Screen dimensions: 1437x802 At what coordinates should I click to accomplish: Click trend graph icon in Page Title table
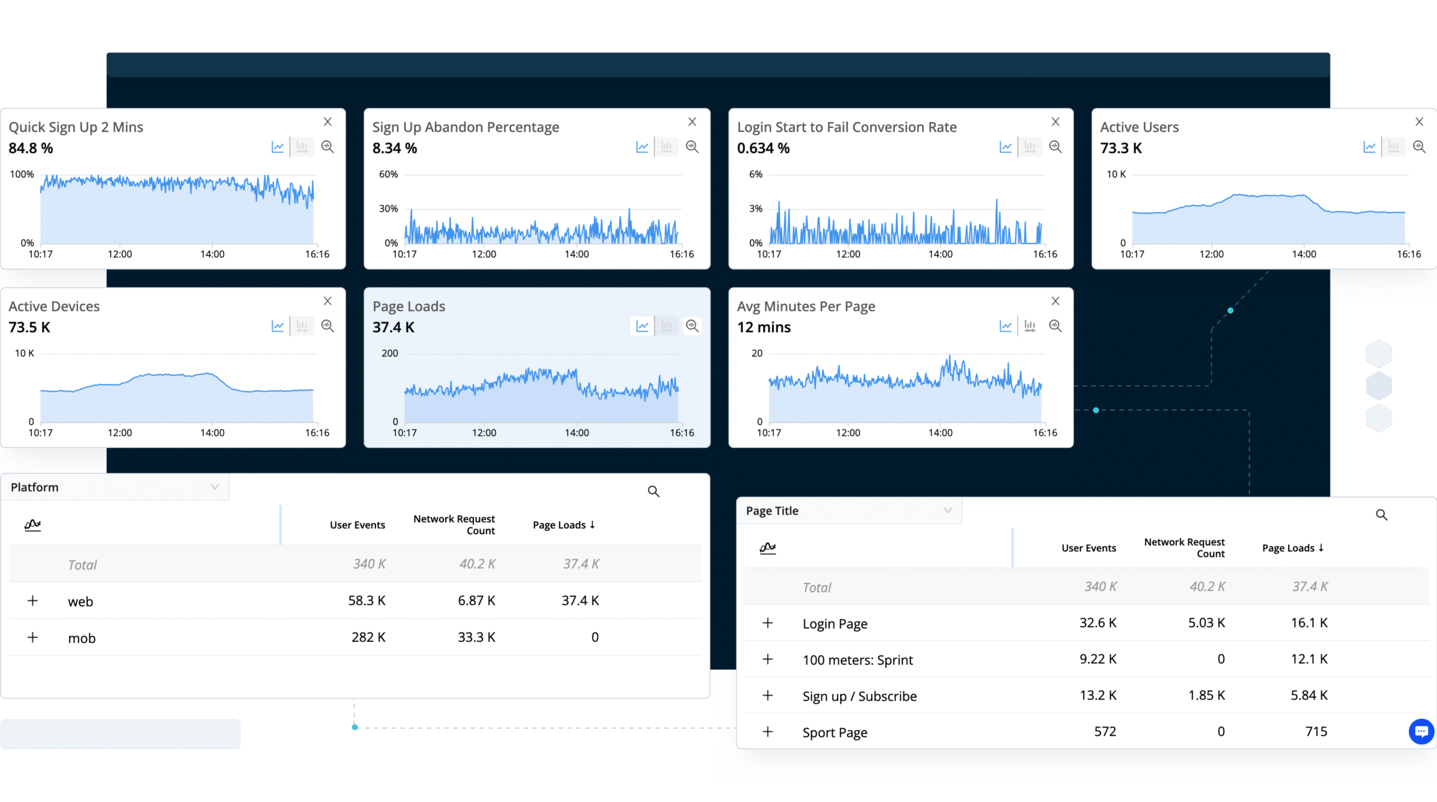(767, 548)
